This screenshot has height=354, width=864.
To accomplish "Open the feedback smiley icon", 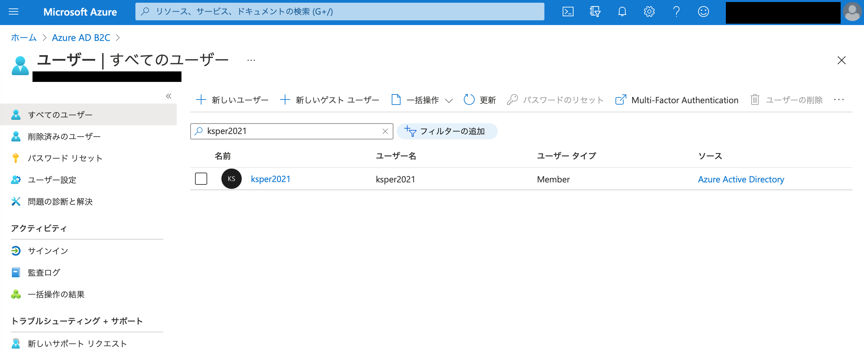I will pyautogui.click(x=703, y=12).
